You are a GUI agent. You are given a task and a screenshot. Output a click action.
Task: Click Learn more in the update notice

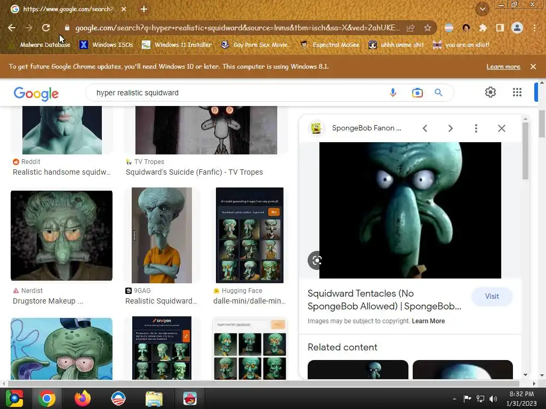(503, 67)
